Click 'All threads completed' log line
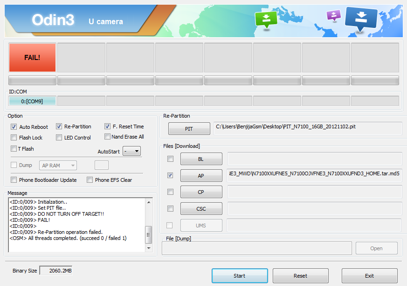Image resolution: width=407 pixels, height=286 pixels. (68, 238)
